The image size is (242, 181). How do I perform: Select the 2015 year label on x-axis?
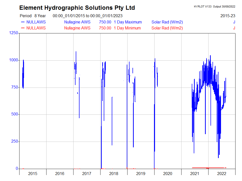pyautogui.click(x=33, y=174)
